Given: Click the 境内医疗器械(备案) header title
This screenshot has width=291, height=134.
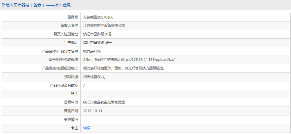Looking at the screenshot, I should (23, 5).
